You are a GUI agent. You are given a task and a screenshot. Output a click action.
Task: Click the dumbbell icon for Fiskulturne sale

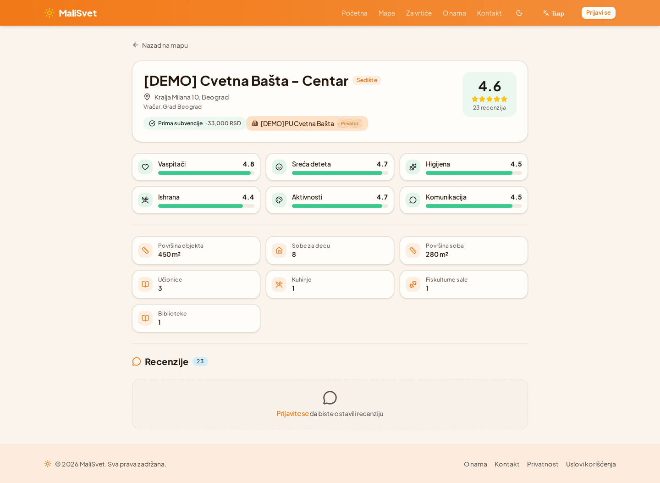point(413,284)
